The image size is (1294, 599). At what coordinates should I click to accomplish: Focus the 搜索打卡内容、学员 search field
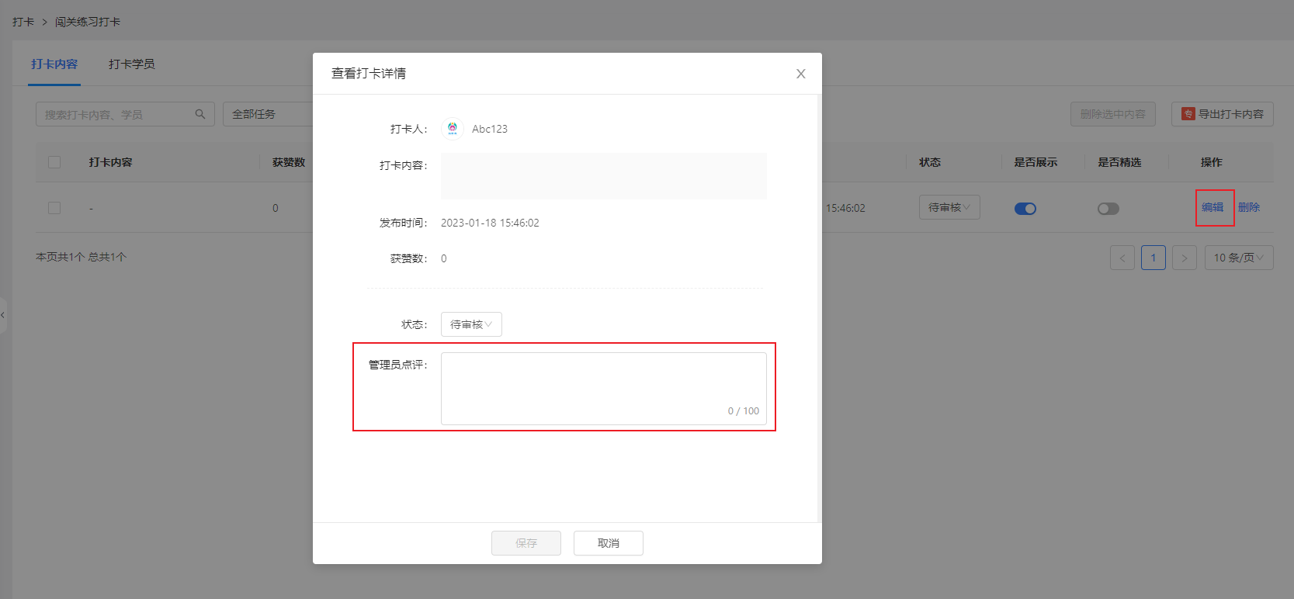pos(125,114)
